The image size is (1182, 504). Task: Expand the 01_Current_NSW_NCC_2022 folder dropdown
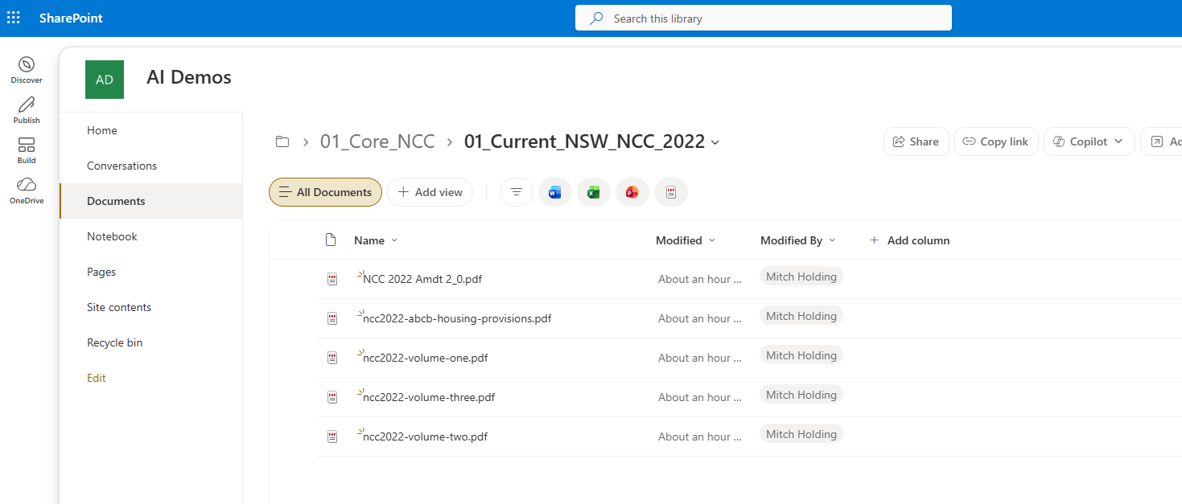pos(715,142)
